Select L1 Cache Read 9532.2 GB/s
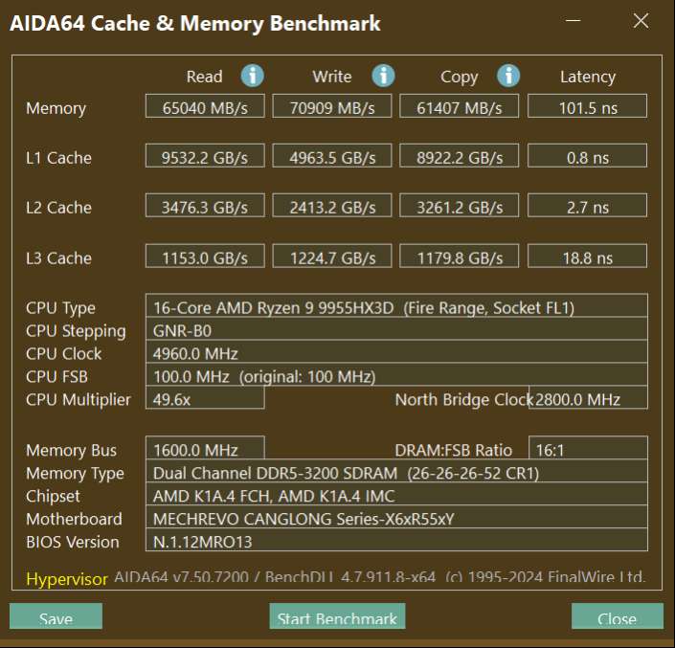Image resolution: width=675 pixels, height=648 pixels. tap(205, 156)
